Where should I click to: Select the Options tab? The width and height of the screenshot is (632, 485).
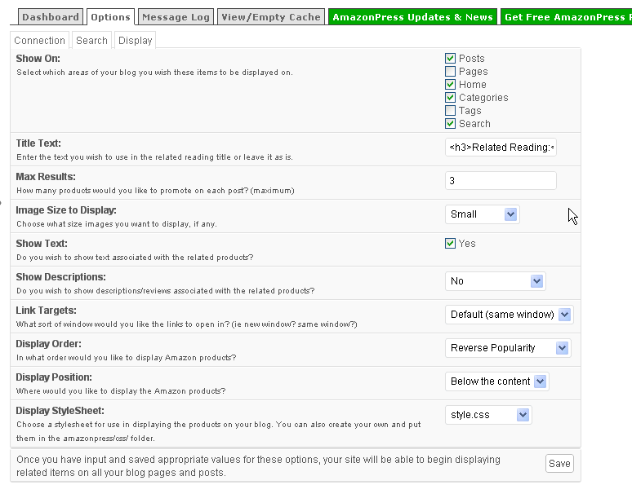click(x=110, y=17)
